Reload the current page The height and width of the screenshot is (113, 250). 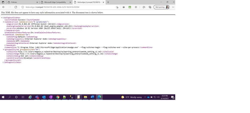coord(16,7)
